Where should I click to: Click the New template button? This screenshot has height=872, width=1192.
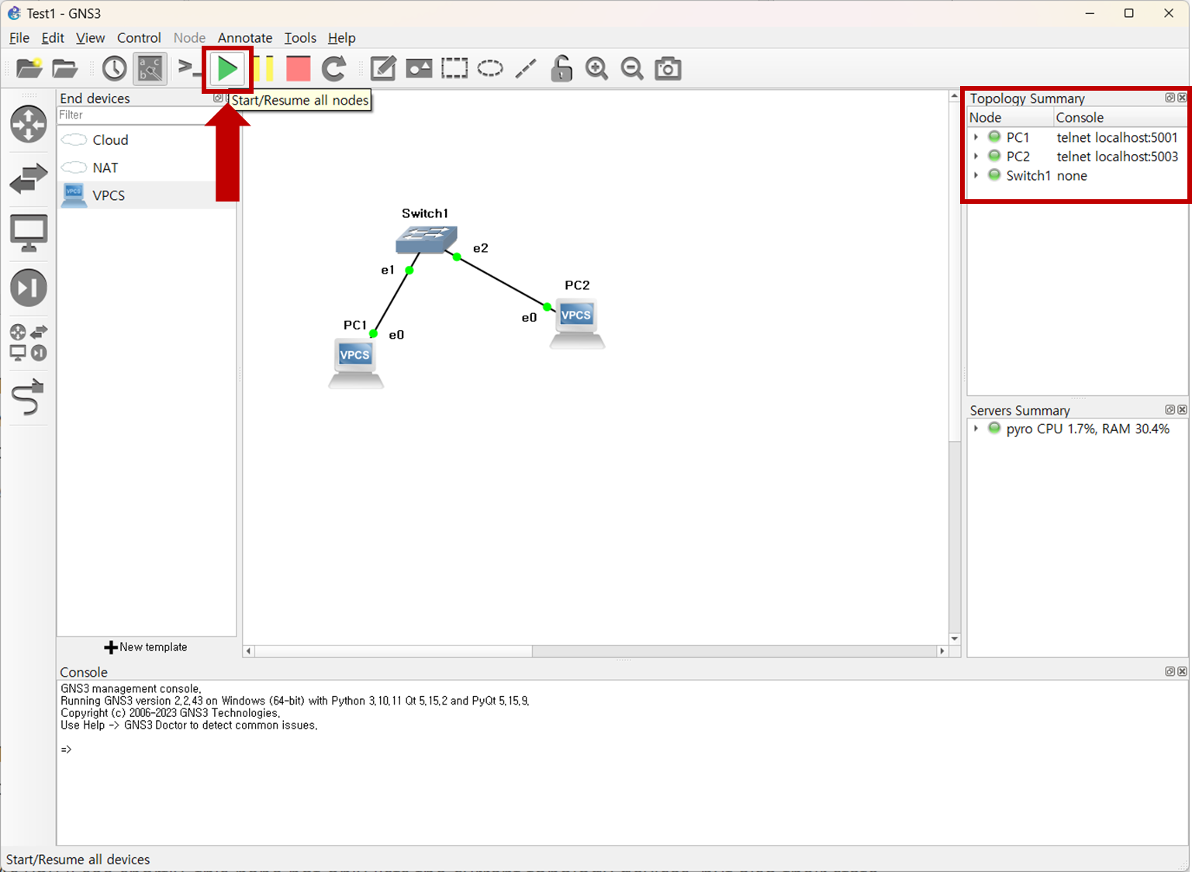147,647
